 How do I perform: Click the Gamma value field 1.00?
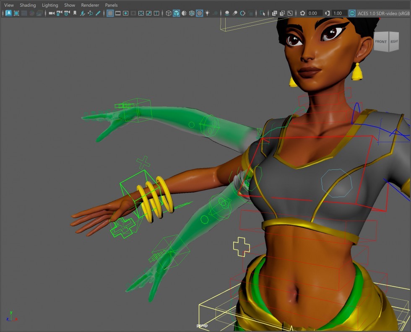pos(339,13)
